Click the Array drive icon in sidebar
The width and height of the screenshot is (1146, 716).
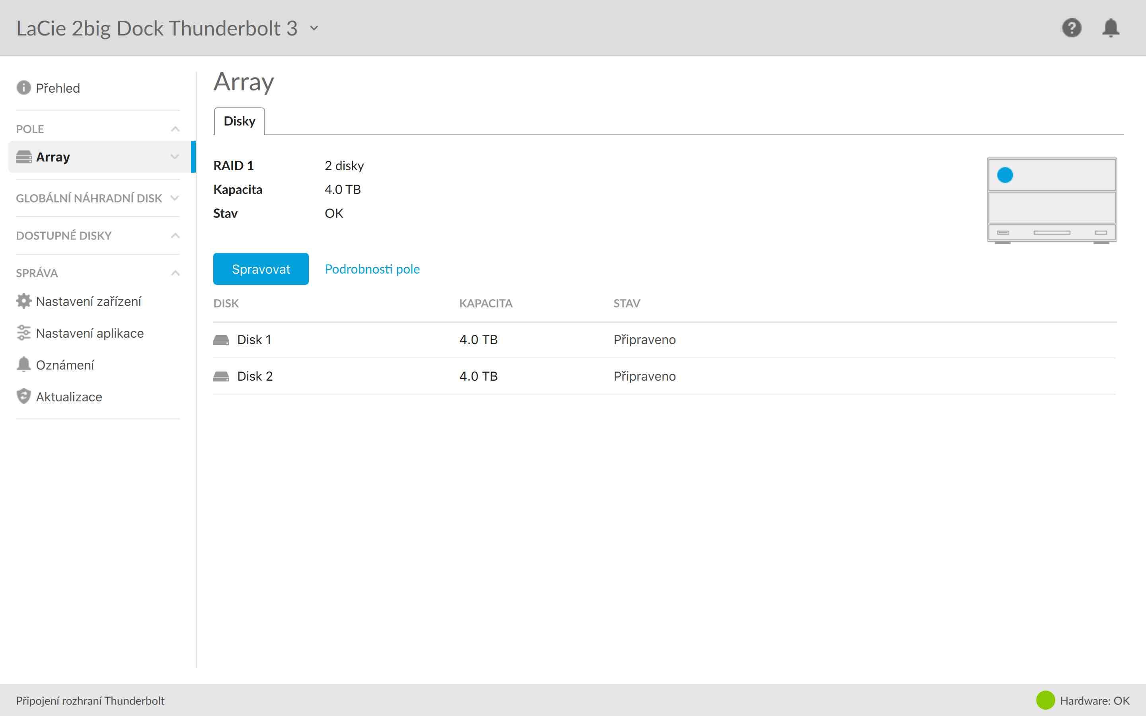click(x=24, y=157)
